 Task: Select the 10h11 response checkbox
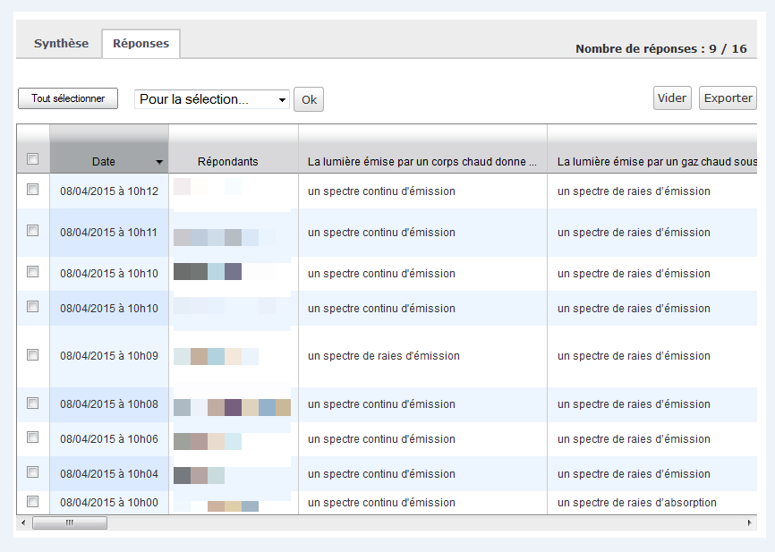click(33, 231)
